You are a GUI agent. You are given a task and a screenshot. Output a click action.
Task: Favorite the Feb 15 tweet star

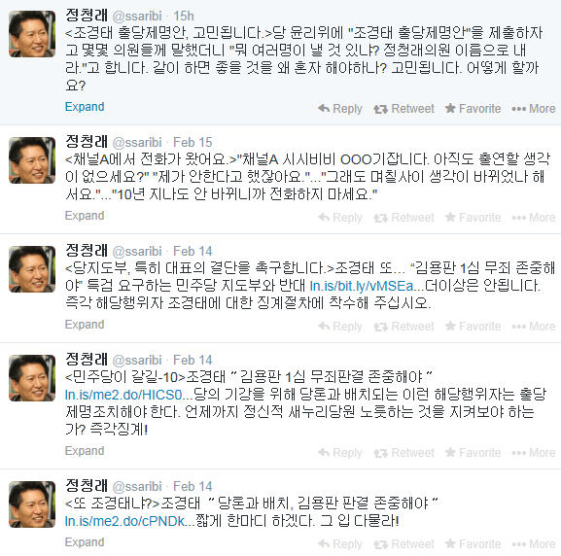pos(473,217)
